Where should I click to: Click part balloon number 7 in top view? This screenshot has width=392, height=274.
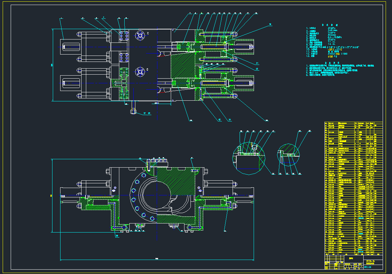190,13
